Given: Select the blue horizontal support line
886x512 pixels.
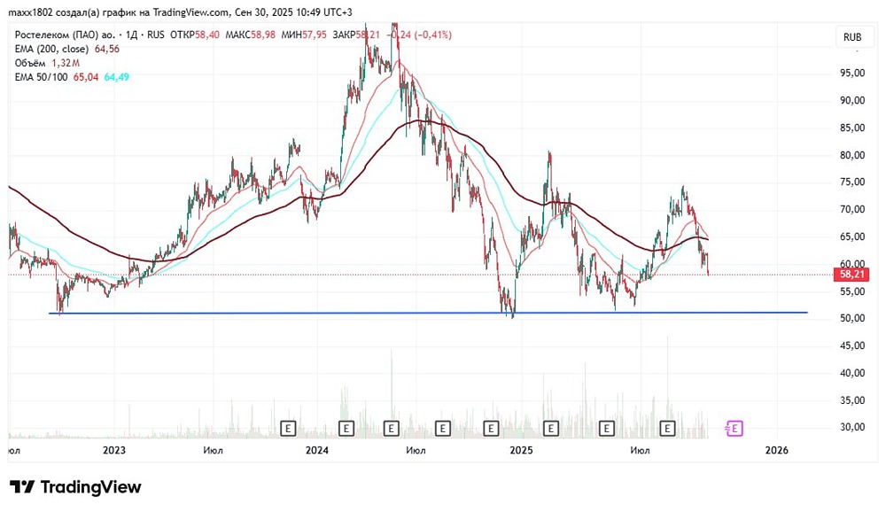Looking at the screenshot, I should coord(428,313).
